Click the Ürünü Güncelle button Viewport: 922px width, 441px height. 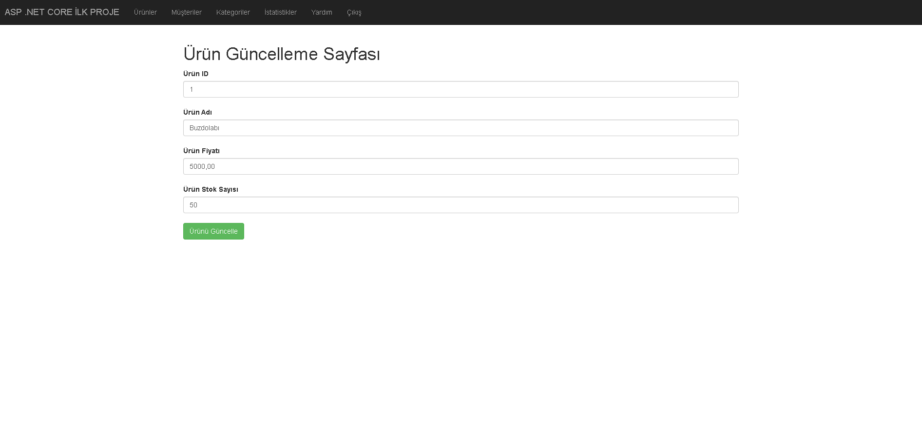(x=213, y=231)
